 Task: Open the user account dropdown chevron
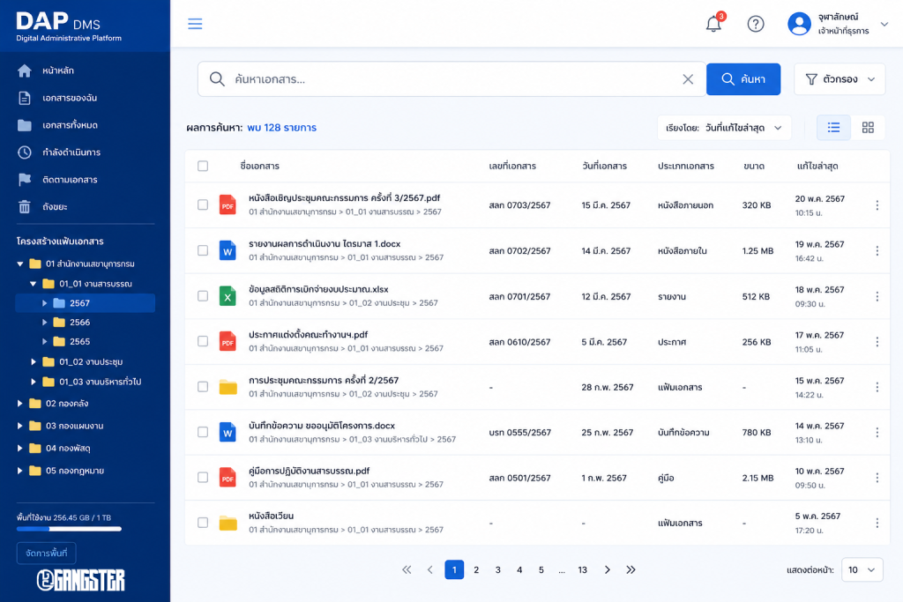pos(884,24)
